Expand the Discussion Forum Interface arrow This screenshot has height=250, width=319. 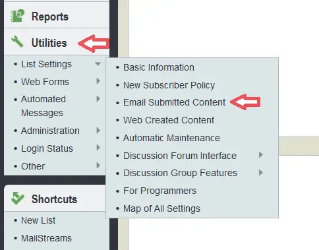(x=261, y=155)
